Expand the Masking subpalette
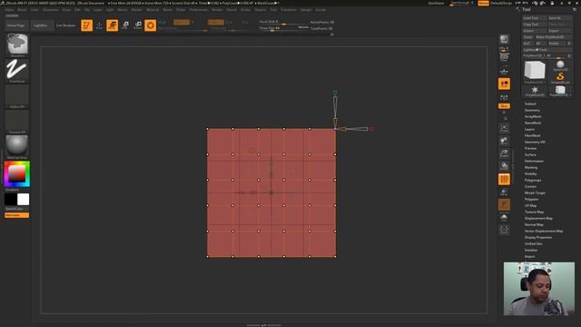Image resolution: width=581 pixels, height=327 pixels. [531, 167]
